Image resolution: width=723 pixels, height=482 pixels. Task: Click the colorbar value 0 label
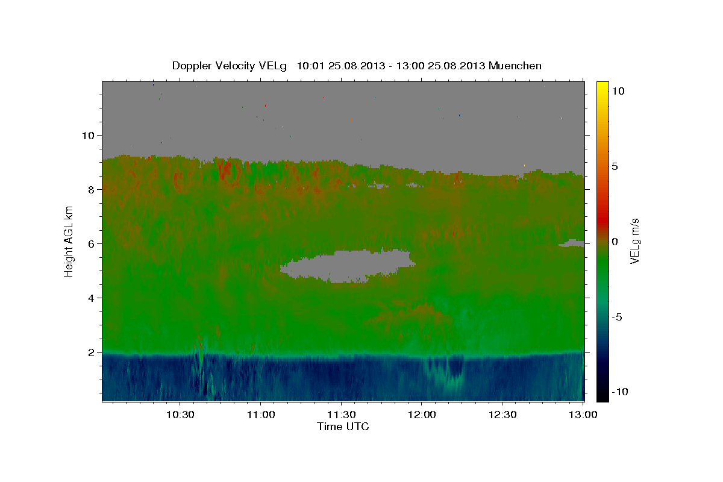(615, 242)
